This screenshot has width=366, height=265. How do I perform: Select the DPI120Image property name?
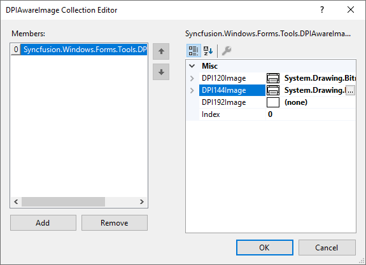click(223, 78)
